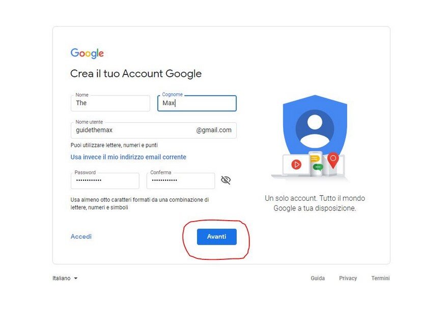Viewport: 444px width, 318px height.
Task: Click the yellow message bubble icon in illustration
Action: tap(315, 158)
